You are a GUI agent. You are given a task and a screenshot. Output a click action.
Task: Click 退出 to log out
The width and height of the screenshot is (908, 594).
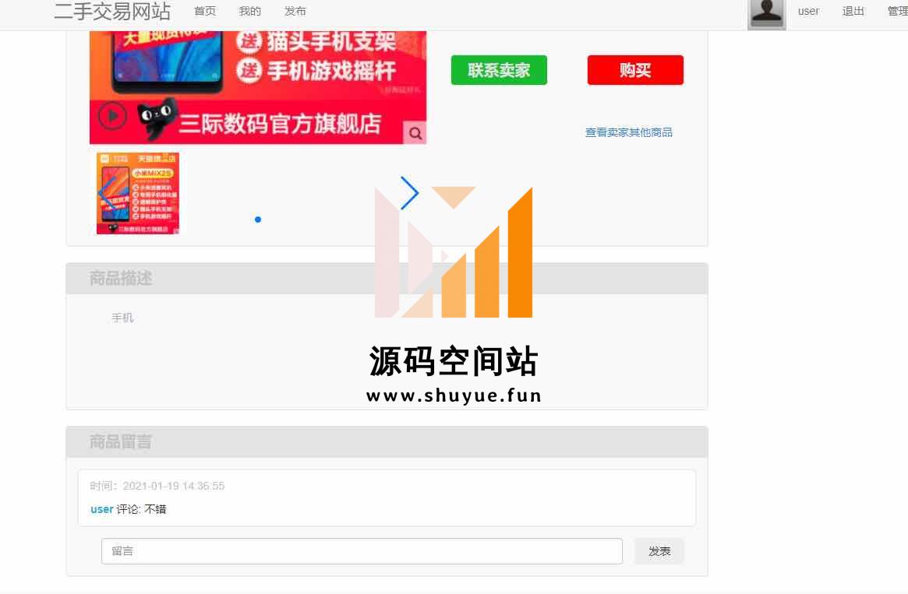click(x=853, y=11)
